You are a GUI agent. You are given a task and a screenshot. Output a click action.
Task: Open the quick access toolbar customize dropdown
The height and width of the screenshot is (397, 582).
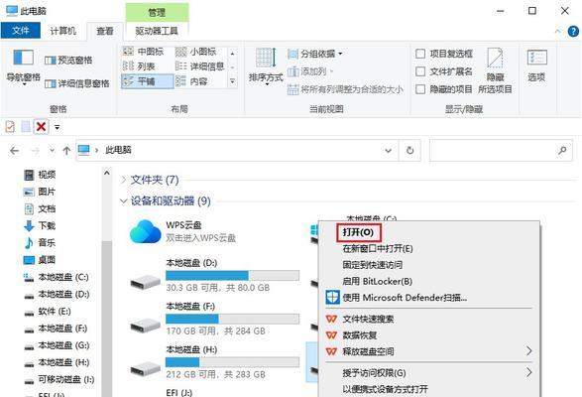pyautogui.click(x=57, y=127)
